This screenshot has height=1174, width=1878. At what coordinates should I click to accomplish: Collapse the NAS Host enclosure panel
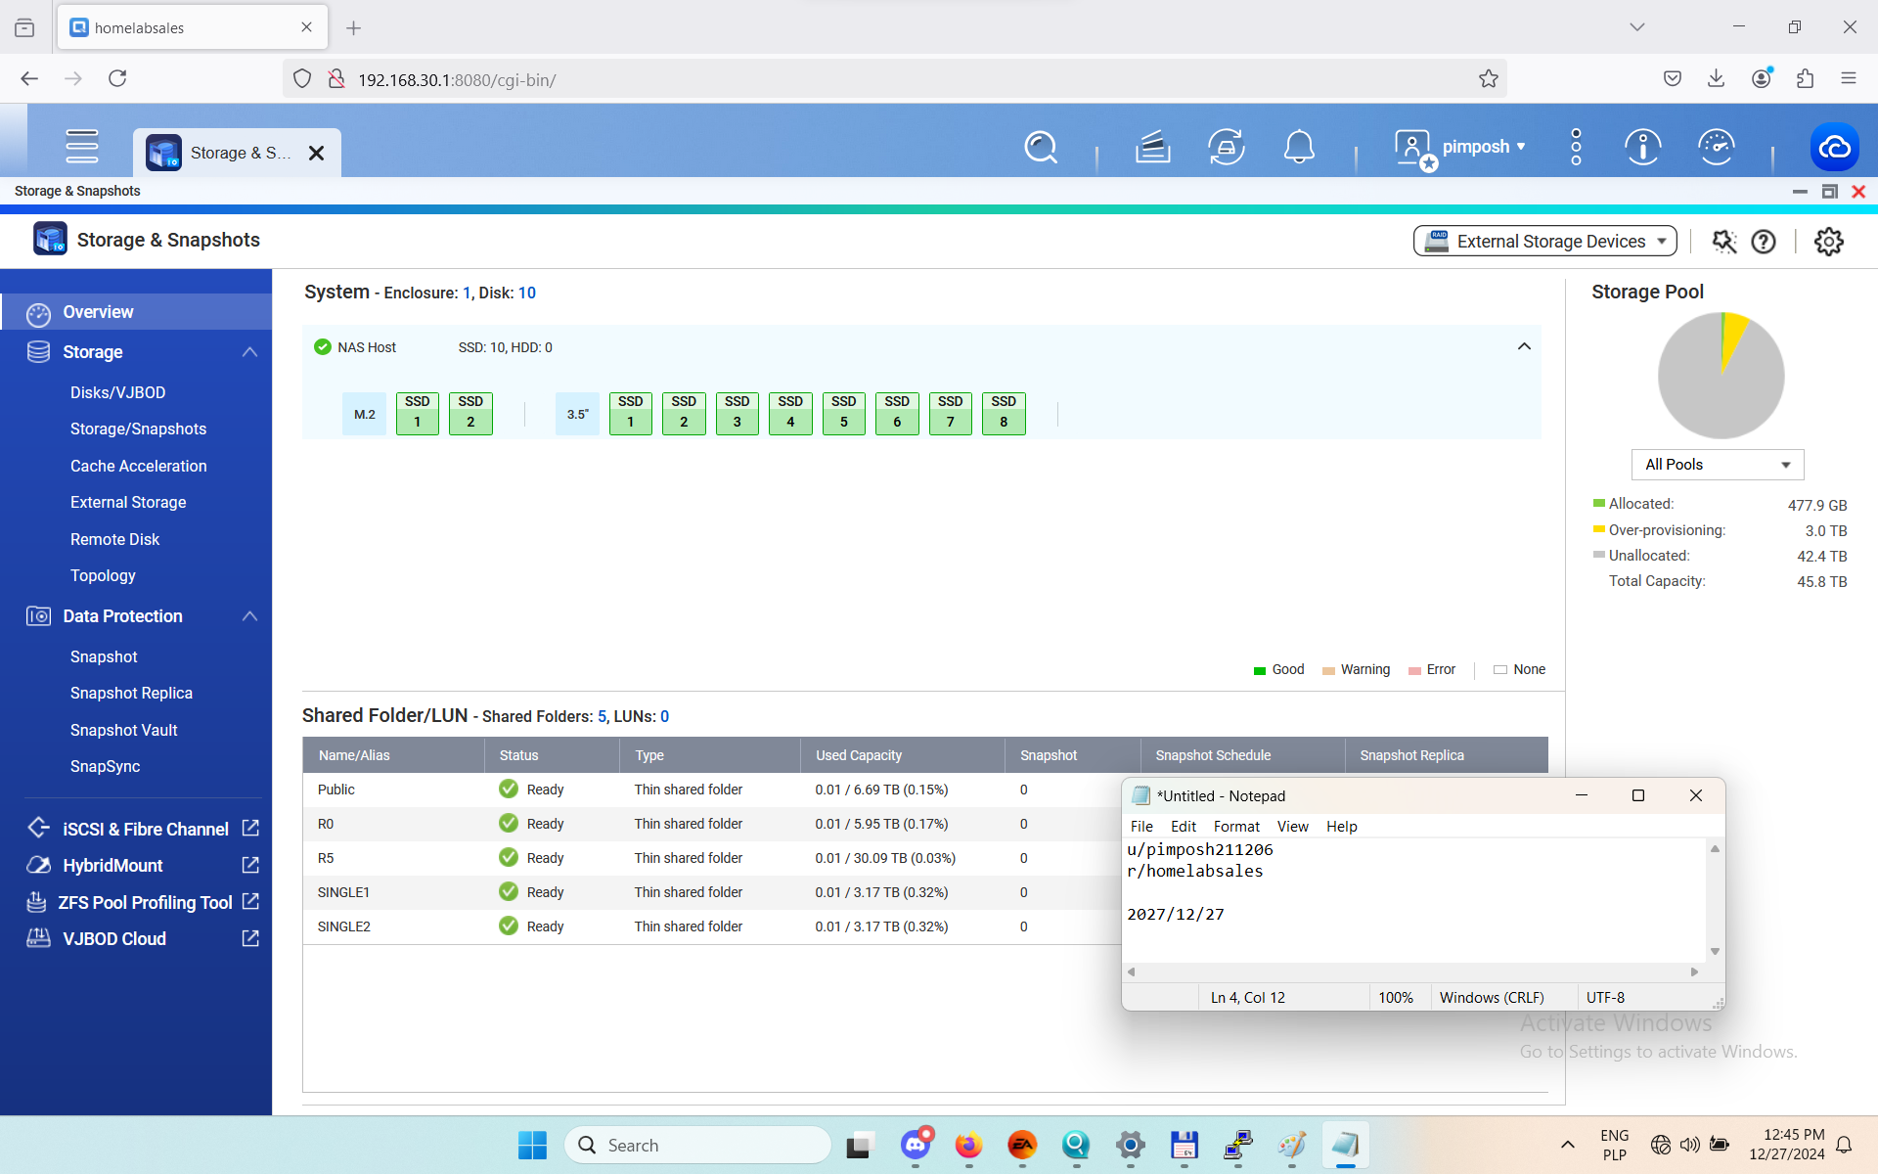click(1524, 346)
